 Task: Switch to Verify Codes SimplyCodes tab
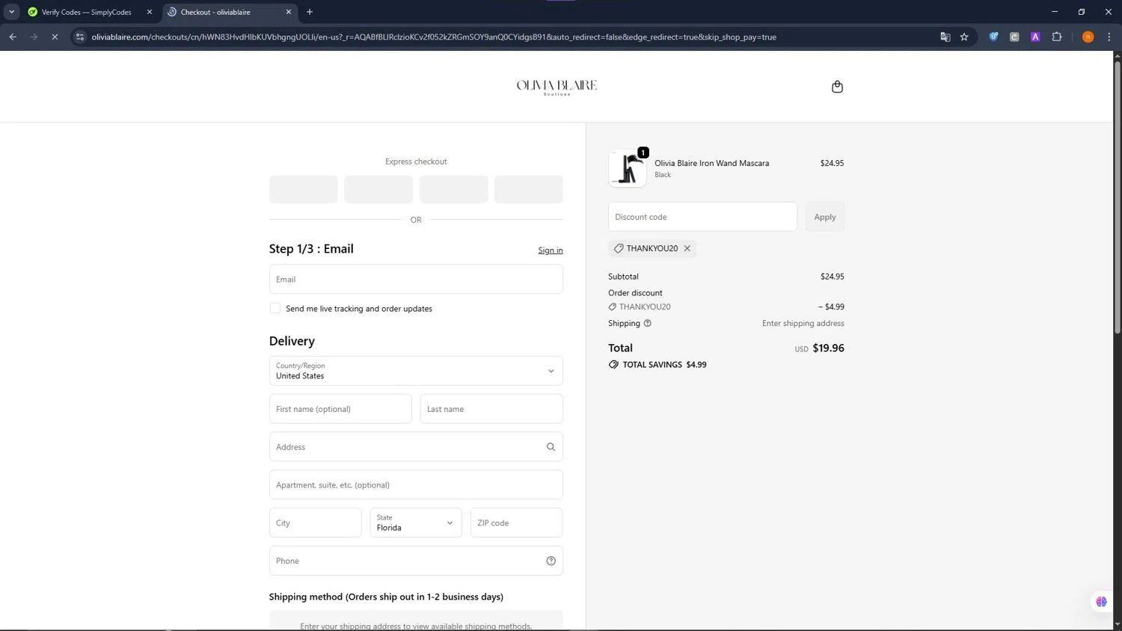click(86, 12)
